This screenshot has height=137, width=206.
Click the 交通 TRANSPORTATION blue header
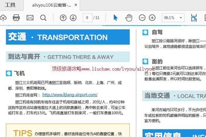point(68,37)
